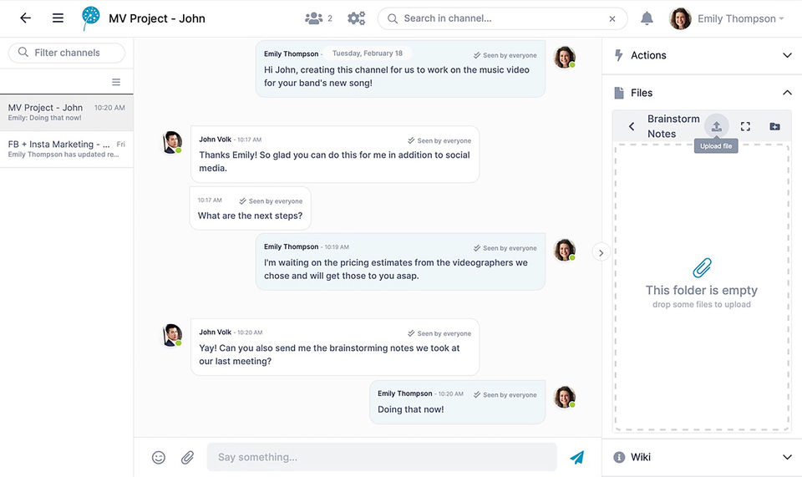The height and width of the screenshot is (477, 802).
Task: Open the Emily Thompson account dropdown
Action: click(741, 19)
